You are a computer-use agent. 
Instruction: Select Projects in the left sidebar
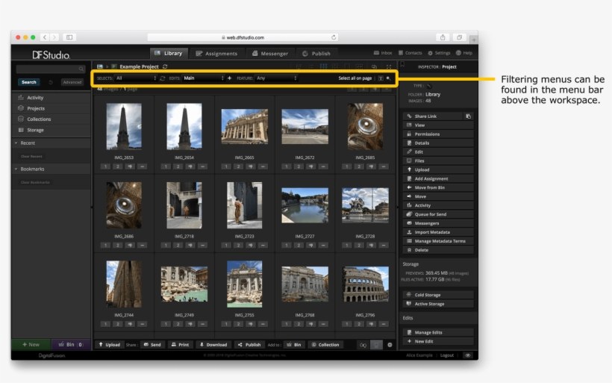click(x=51, y=108)
